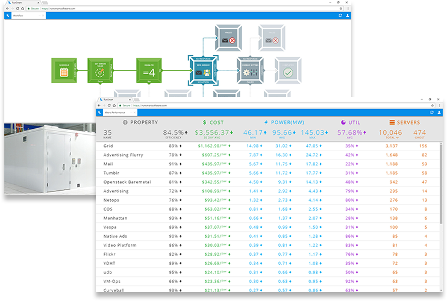The height and width of the screenshot is (301, 447).
Task: Open the Vespa property row
Action: (267, 227)
